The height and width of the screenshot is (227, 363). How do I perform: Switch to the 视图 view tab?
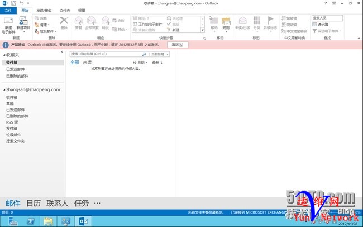coord(82,11)
